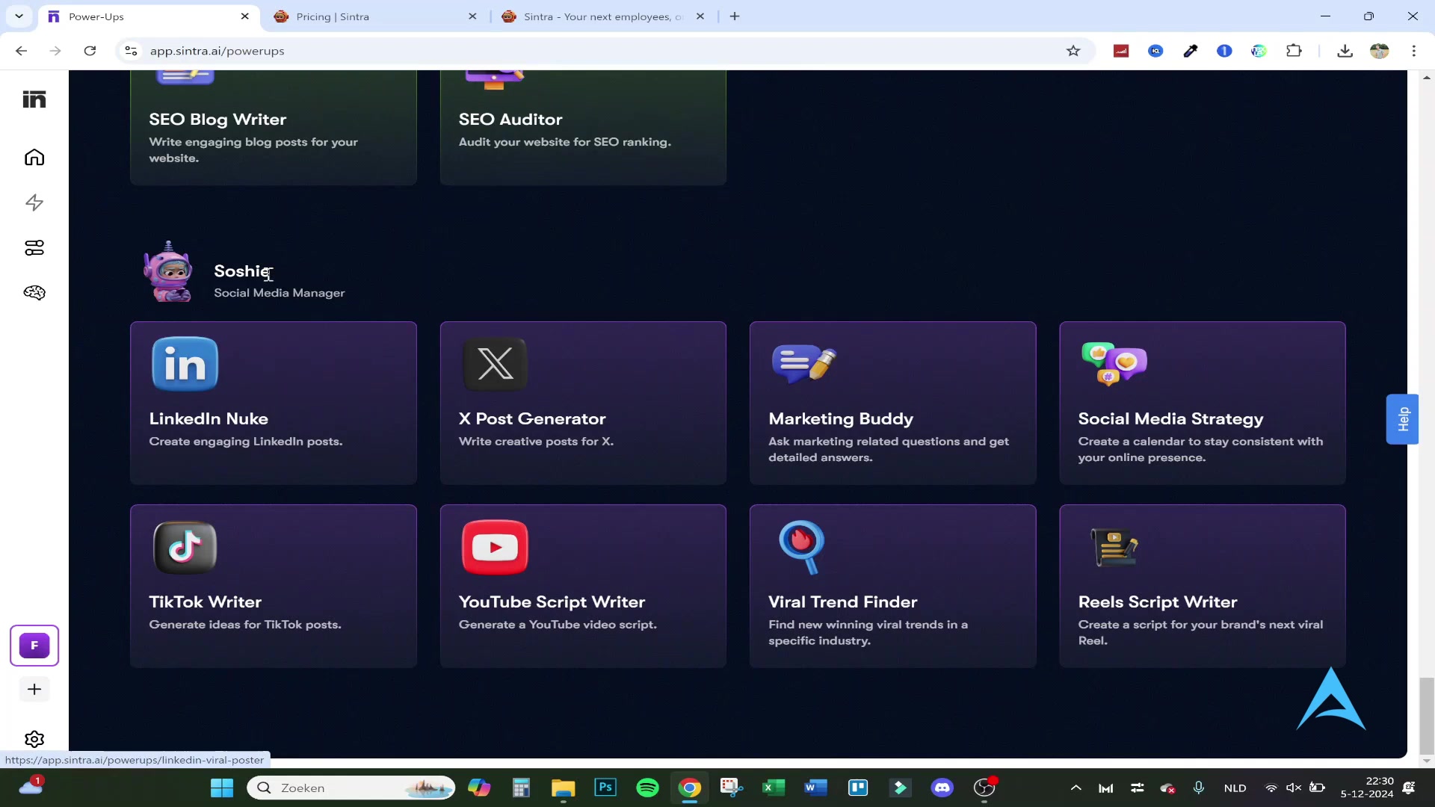Open the Chrome three-dot menu
Image resolution: width=1435 pixels, height=807 pixels.
(x=1413, y=51)
